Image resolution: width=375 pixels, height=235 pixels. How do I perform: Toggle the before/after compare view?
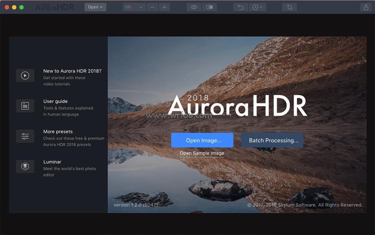click(210, 7)
